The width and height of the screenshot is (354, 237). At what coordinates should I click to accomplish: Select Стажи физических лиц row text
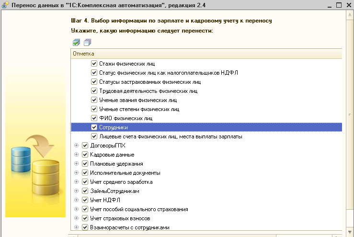pyautogui.click(x=127, y=64)
